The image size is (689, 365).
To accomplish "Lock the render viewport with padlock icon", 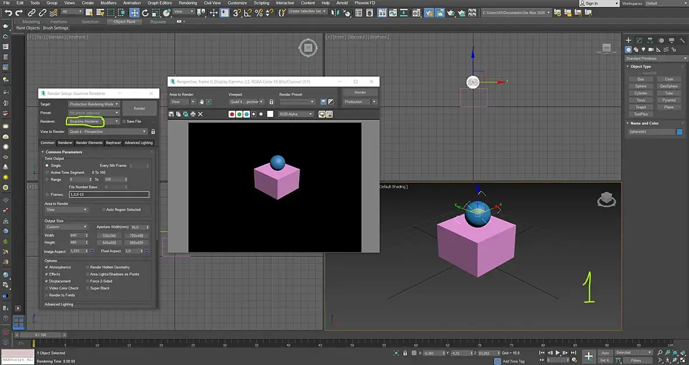I will point(271,101).
